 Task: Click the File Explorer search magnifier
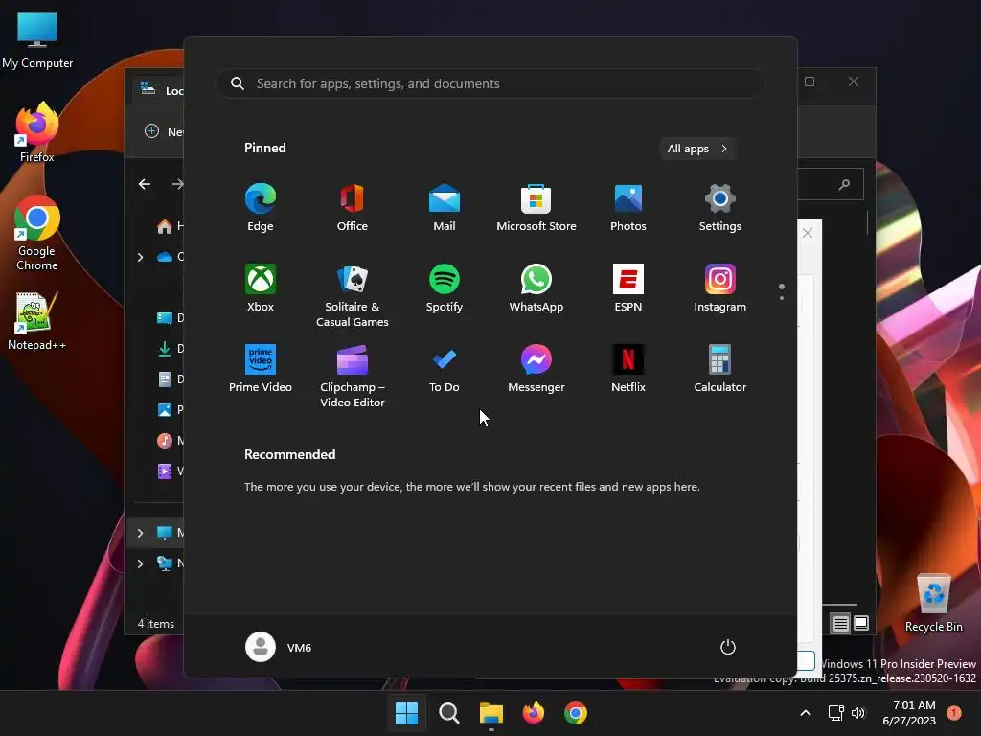pos(845,184)
